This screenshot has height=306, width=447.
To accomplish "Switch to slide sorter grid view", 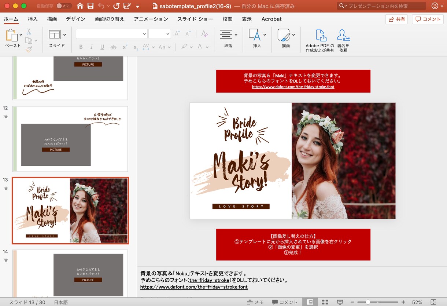I will click(325, 302).
